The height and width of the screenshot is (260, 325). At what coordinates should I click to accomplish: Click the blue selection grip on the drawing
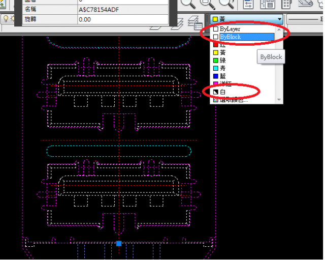119,243
